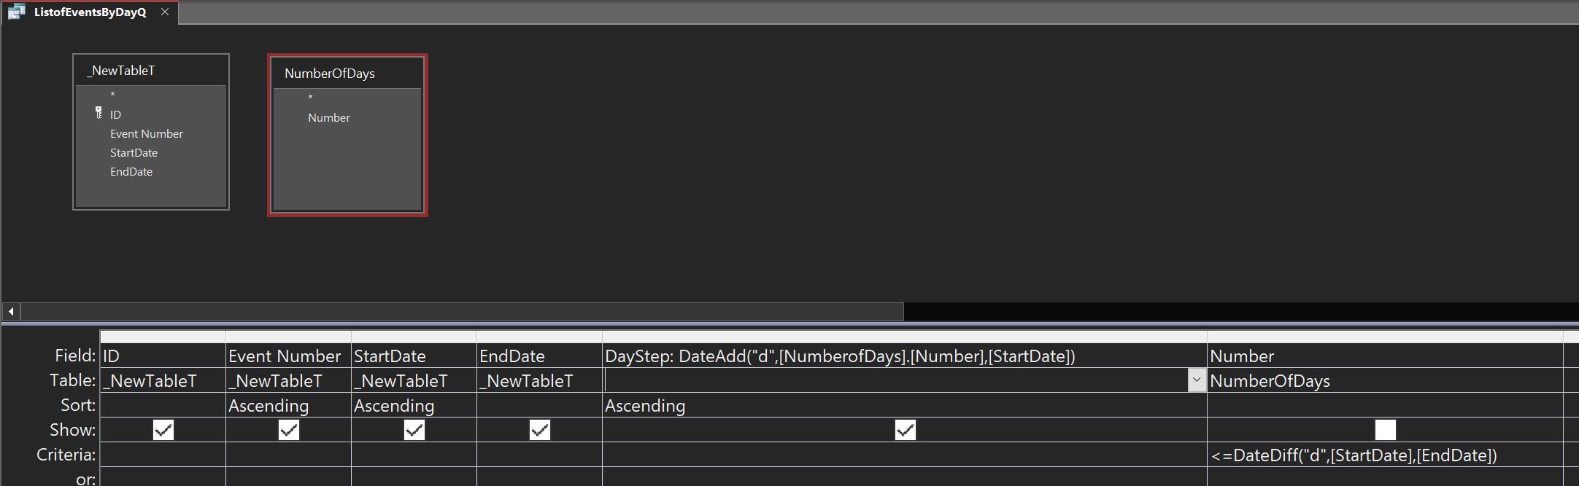
Task: Enable the Show checkbox for the Number column
Action: tap(1385, 431)
